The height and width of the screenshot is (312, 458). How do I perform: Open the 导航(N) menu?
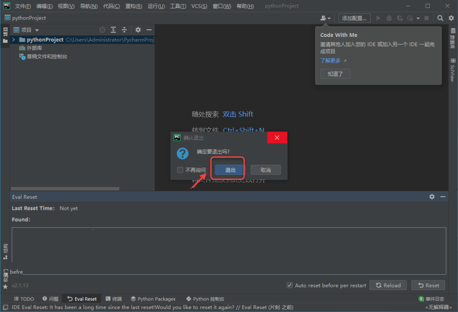[x=89, y=6]
